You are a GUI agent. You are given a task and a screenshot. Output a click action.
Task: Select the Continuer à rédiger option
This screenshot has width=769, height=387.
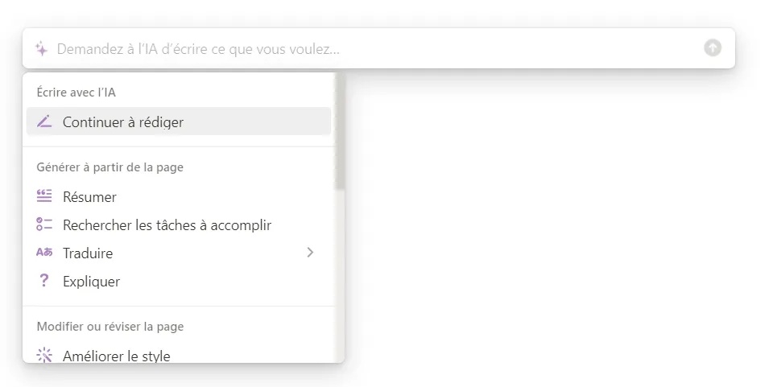(179, 121)
